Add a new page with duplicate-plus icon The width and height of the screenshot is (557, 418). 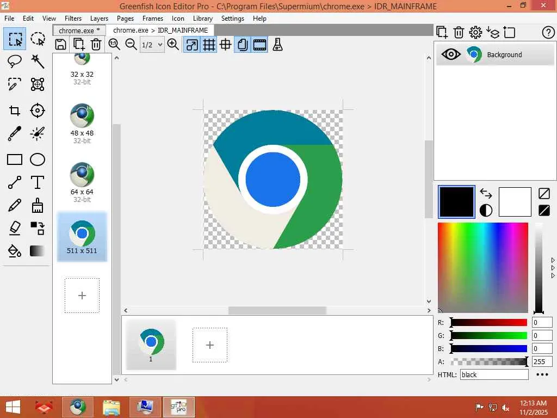78,45
